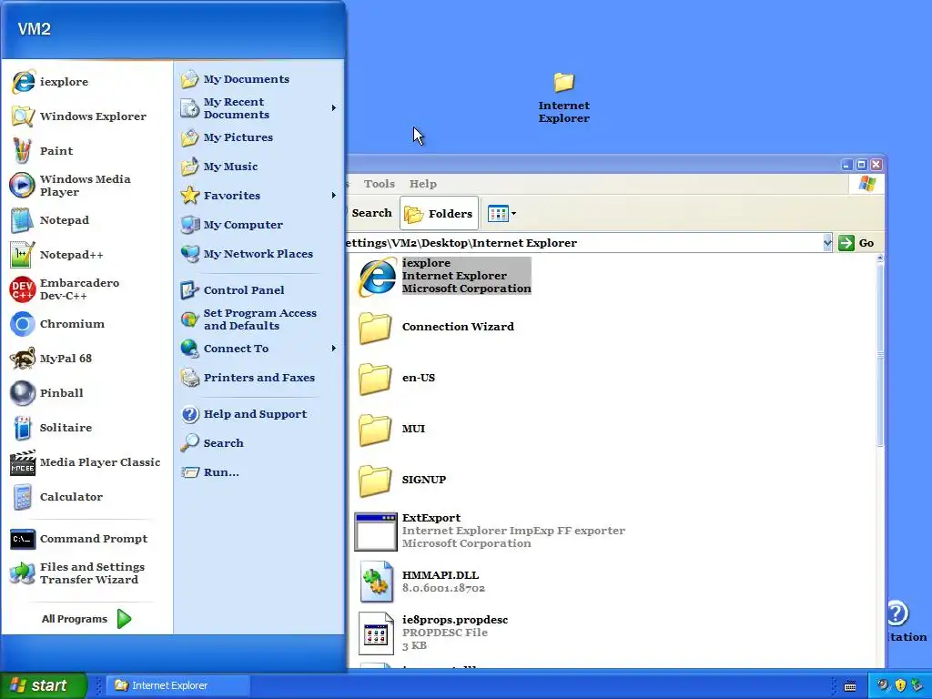
Task: Select the en-US folder
Action: 397,378
